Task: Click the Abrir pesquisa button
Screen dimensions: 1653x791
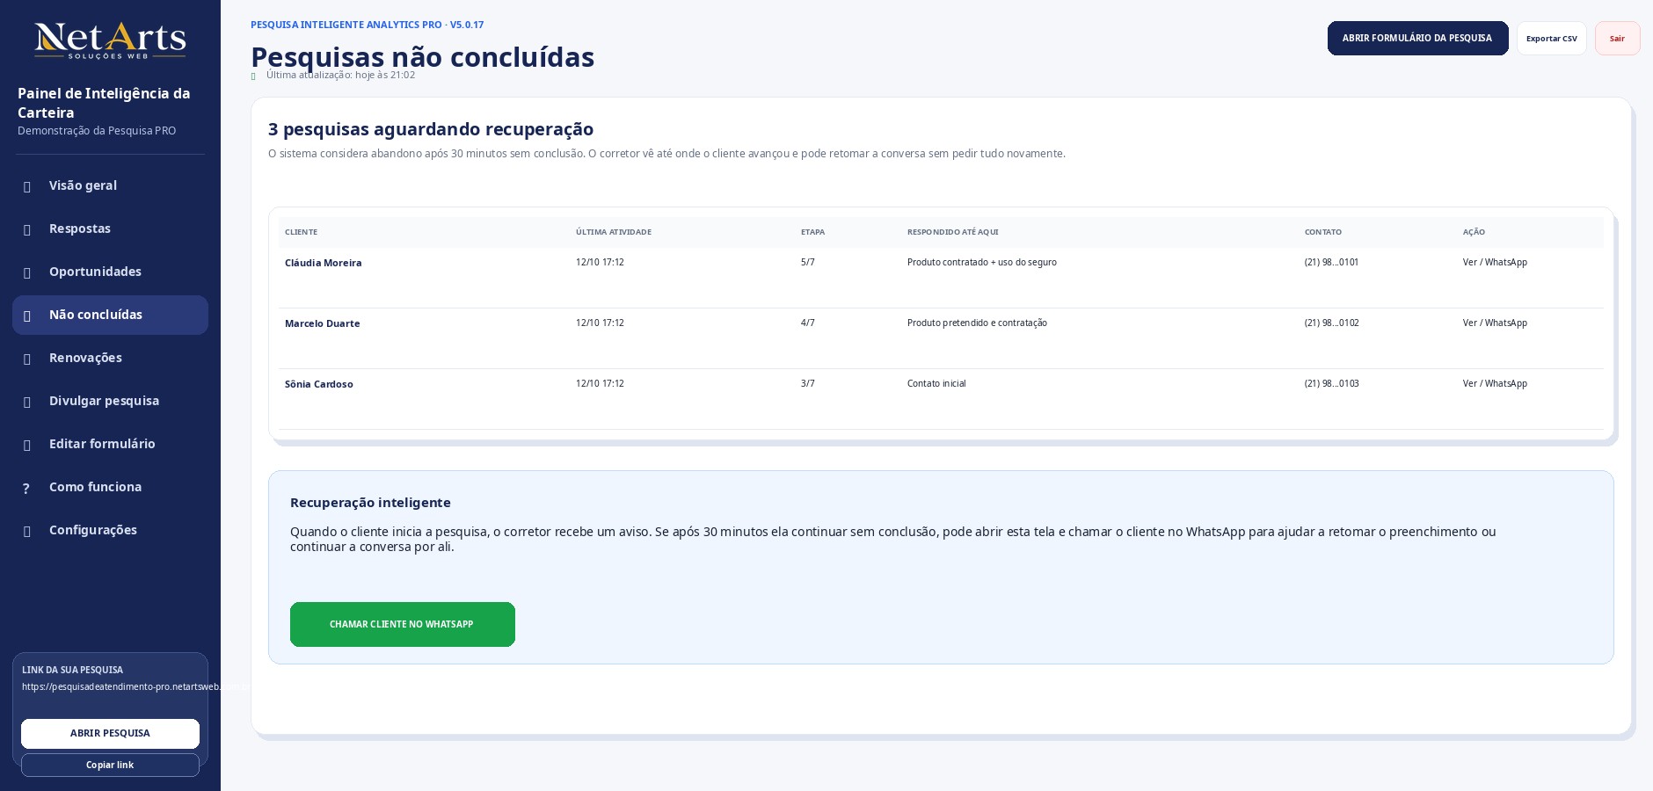Action: [x=110, y=733]
